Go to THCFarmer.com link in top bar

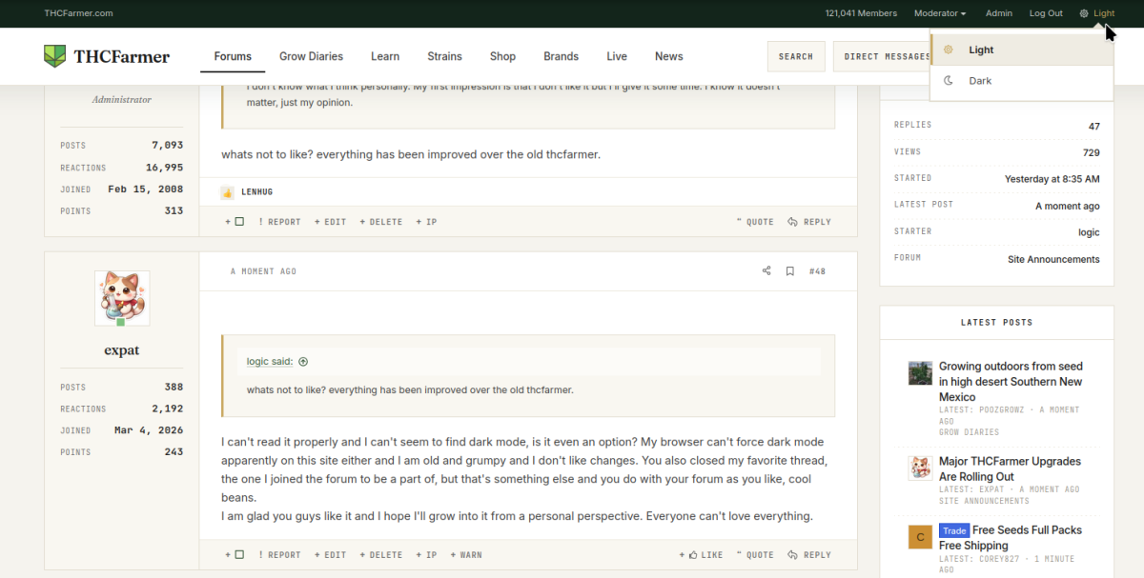pyautogui.click(x=79, y=13)
